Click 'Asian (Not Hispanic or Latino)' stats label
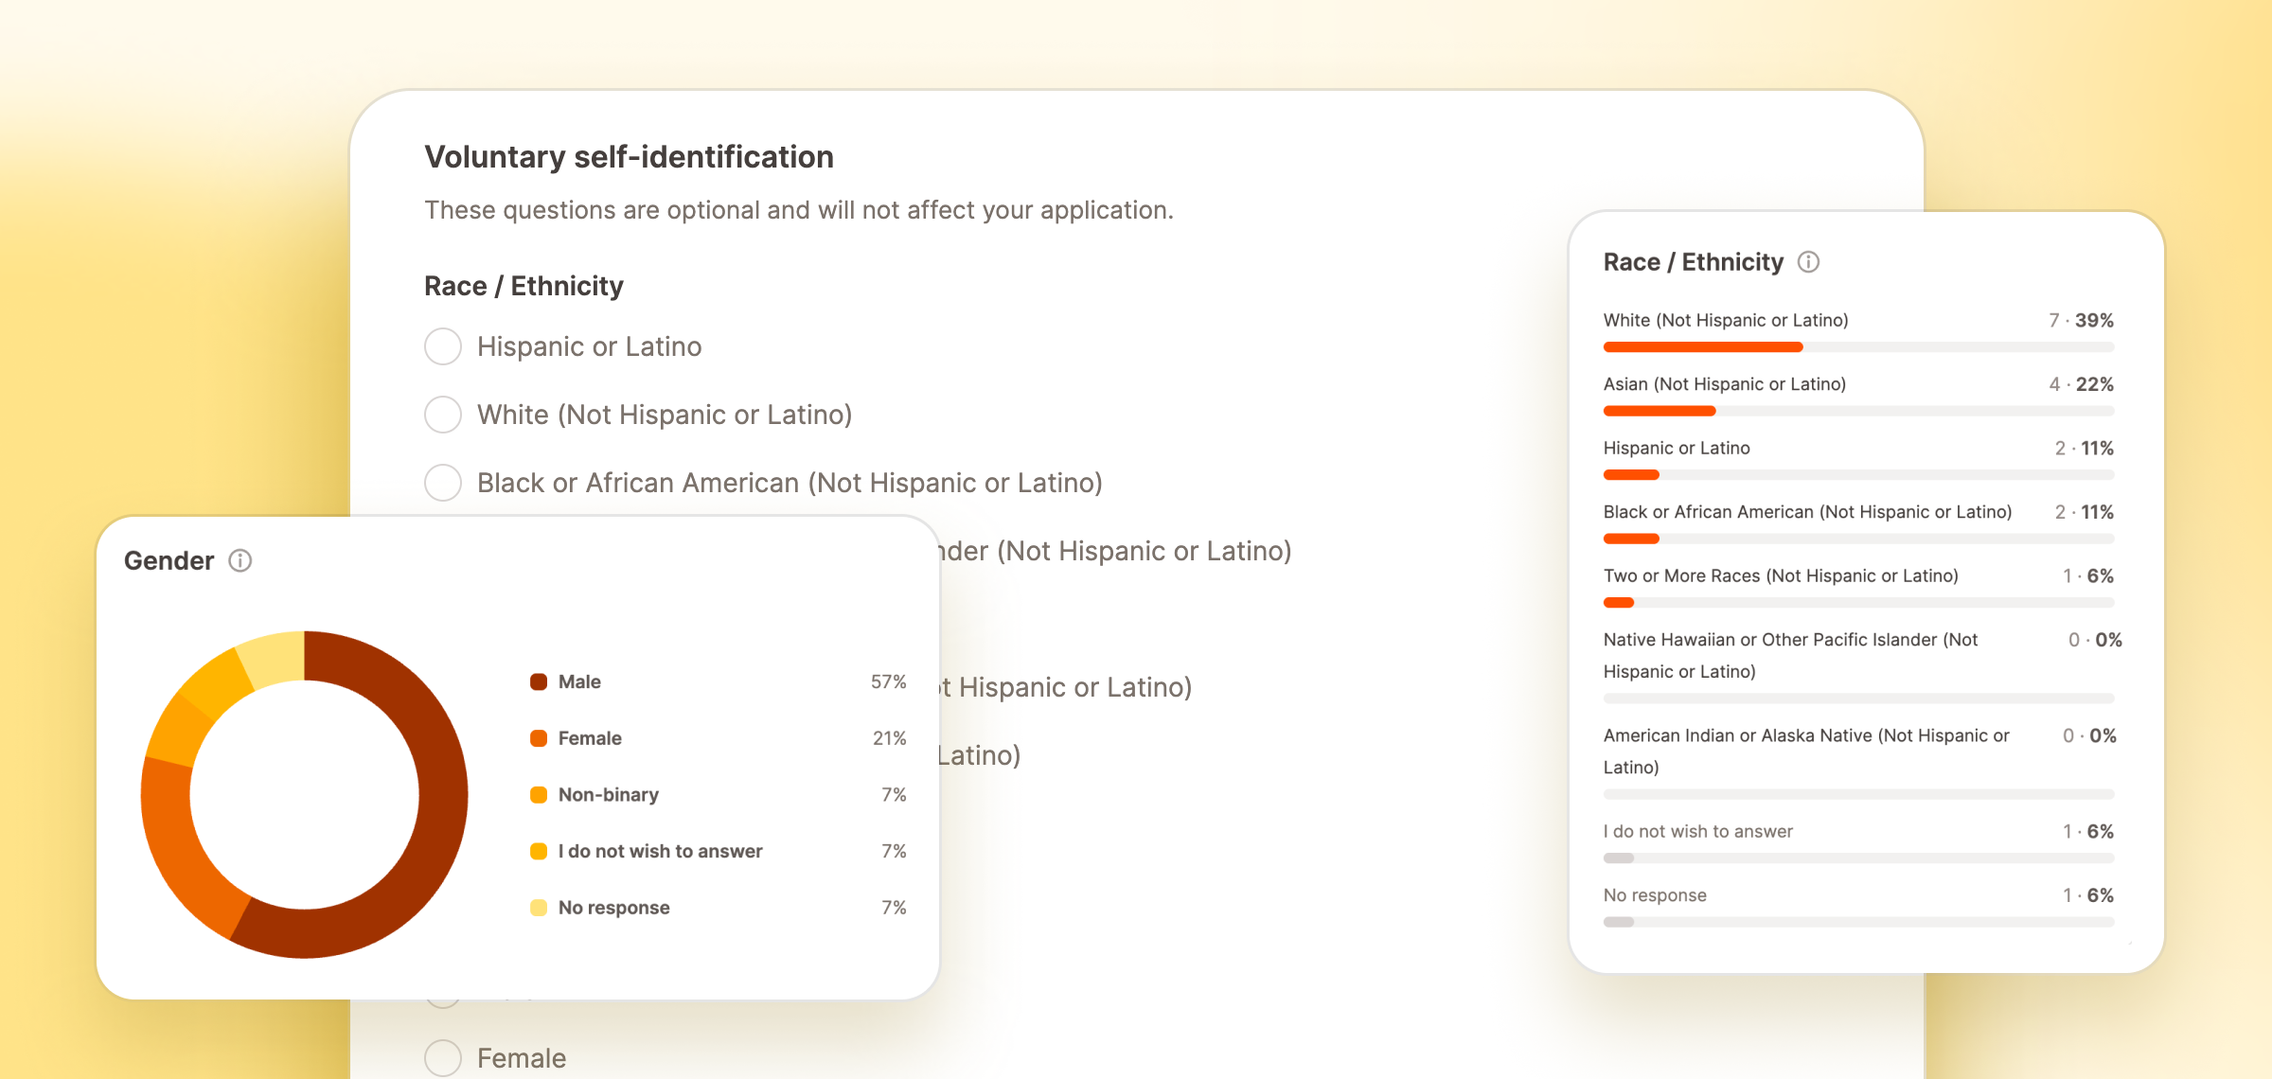The height and width of the screenshot is (1079, 2272). [x=1724, y=384]
